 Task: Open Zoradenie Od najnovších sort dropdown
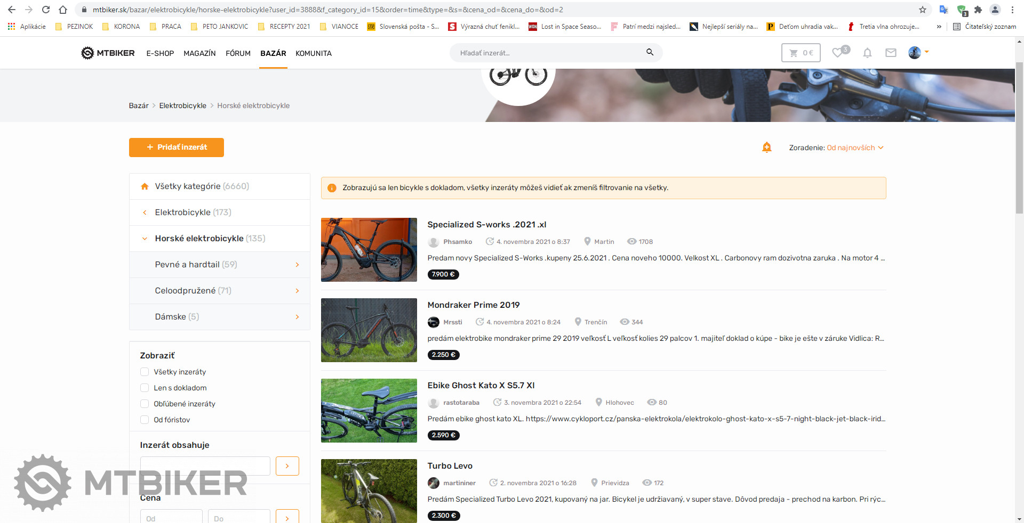pos(854,148)
